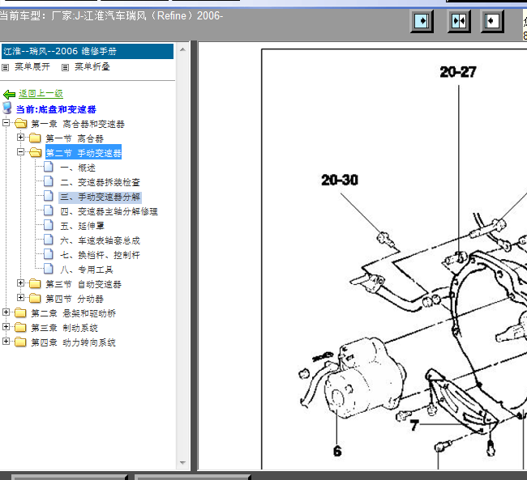Click the 菜单展开 list icon

click(x=6, y=67)
